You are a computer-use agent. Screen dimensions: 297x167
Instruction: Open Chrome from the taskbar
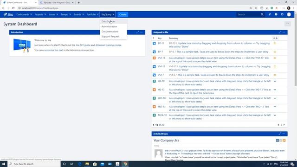pyautogui.click(x=125, y=164)
